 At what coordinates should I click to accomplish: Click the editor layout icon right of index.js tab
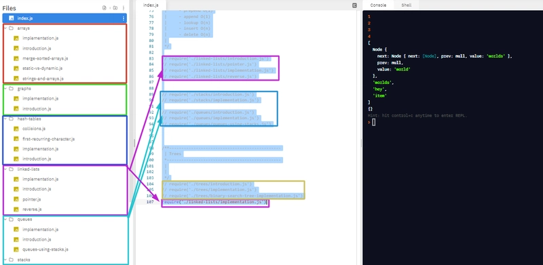[354, 5]
